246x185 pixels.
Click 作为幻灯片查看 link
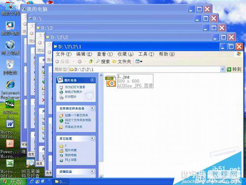75,87
